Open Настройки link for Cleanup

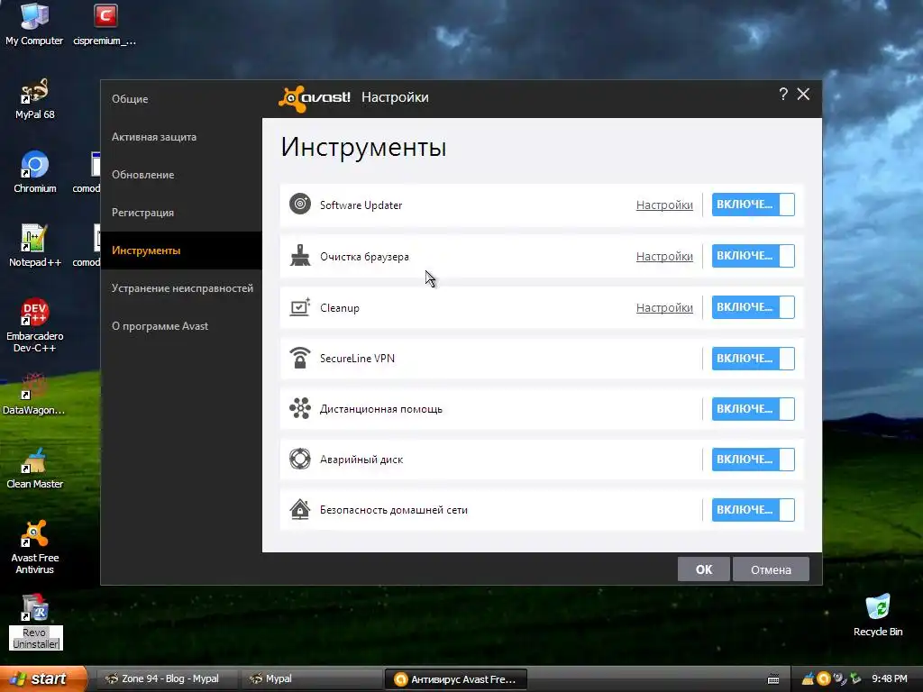pos(664,307)
